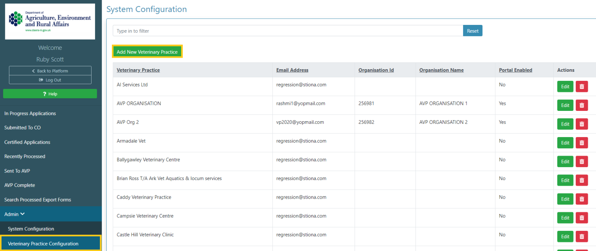This screenshot has height=251, width=596.
Task: Open AVP Complete list
Action: [19, 185]
